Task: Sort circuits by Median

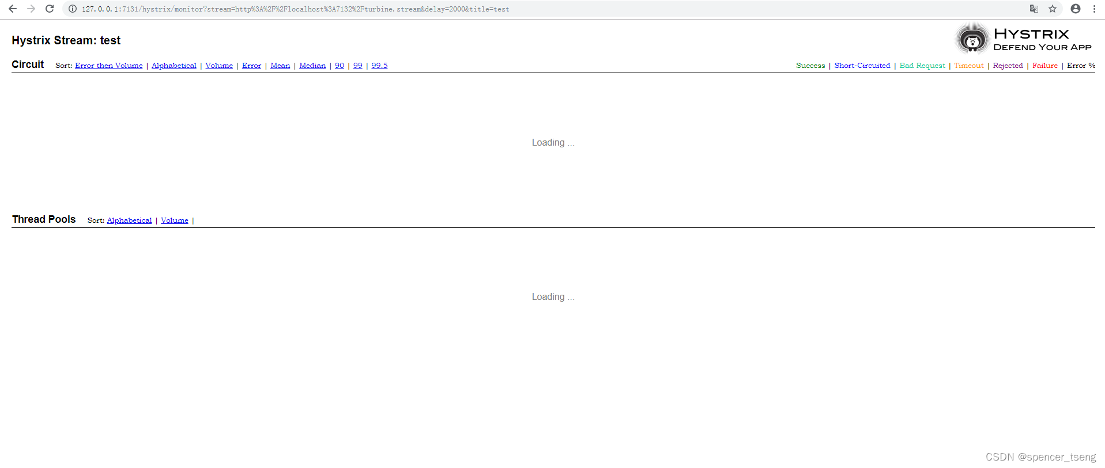Action: point(312,66)
